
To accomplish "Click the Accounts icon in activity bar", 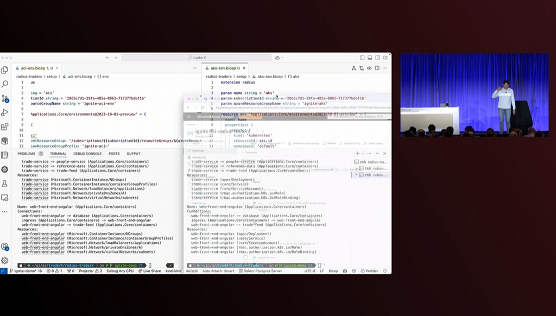I will pos(5,247).
